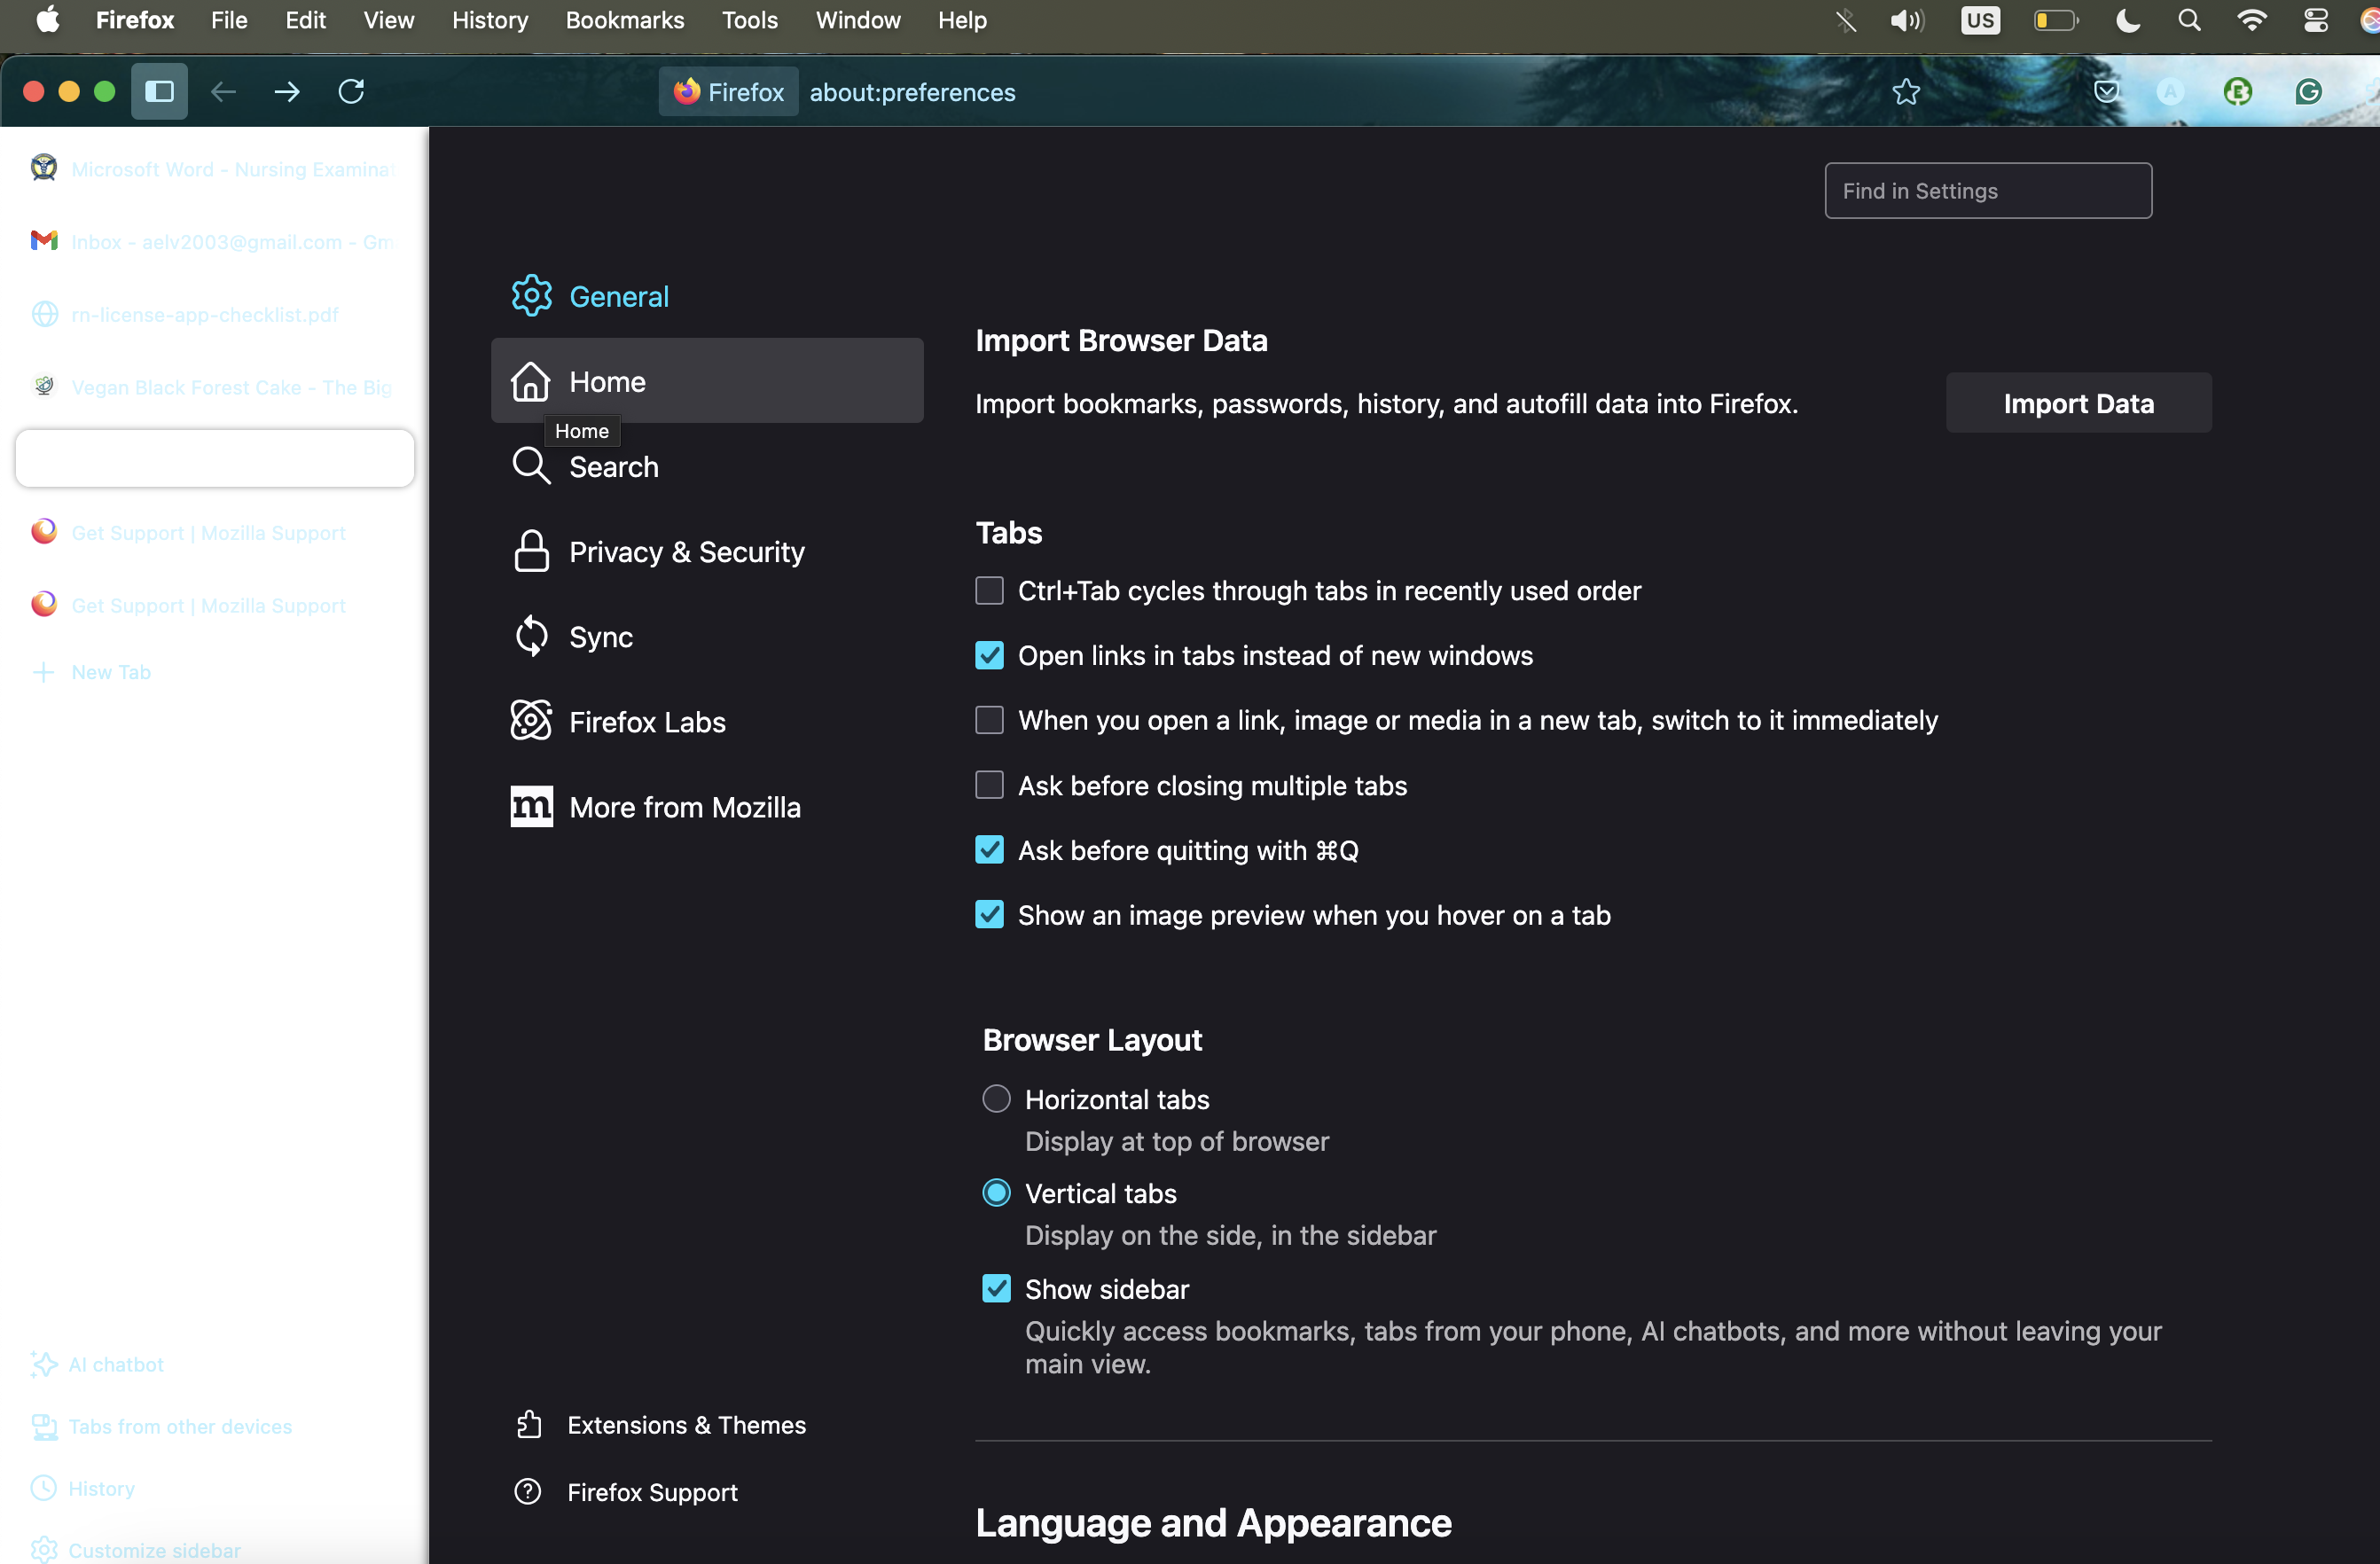The height and width of the screenshot is (1564, 2380).
Task: Open Control Center icon
Action: 2316,20
